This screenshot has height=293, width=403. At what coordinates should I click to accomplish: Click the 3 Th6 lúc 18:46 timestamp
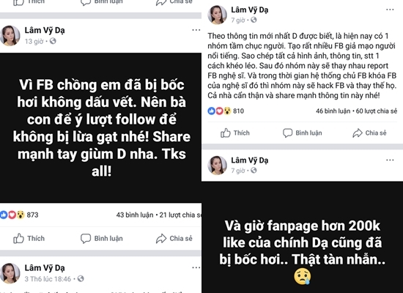click(x=48, y=279)
